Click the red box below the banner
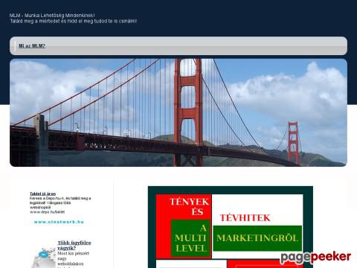 265,264
